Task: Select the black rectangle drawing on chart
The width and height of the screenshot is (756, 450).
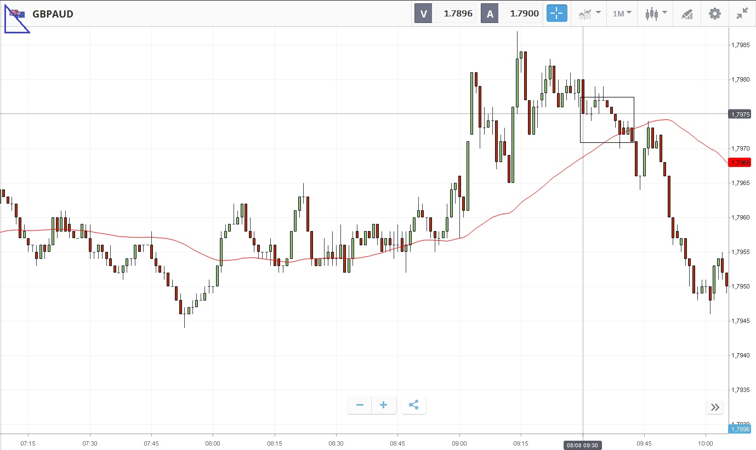Action: tap(607, 97)
